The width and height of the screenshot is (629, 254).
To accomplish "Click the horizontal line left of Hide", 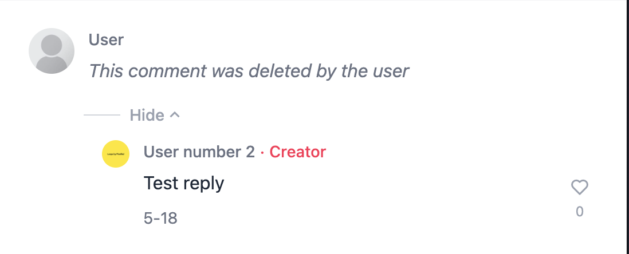I will pos(102,116).
